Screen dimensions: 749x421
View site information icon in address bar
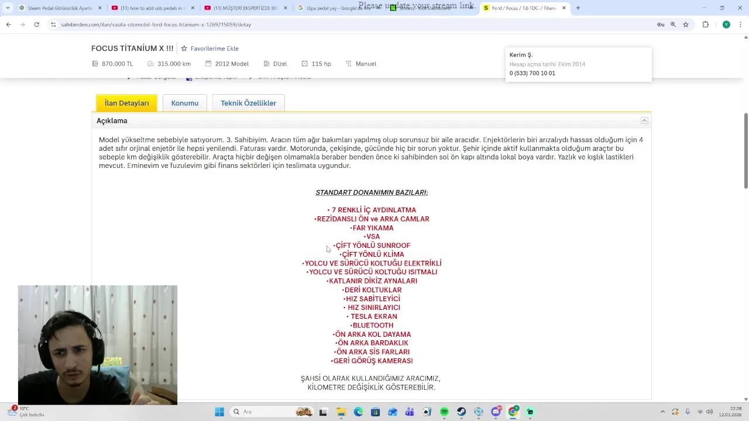[x=53, y=25]
